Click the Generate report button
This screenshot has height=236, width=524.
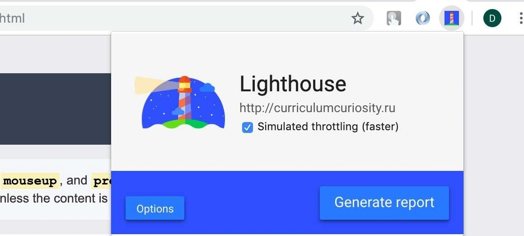point(384,203)
